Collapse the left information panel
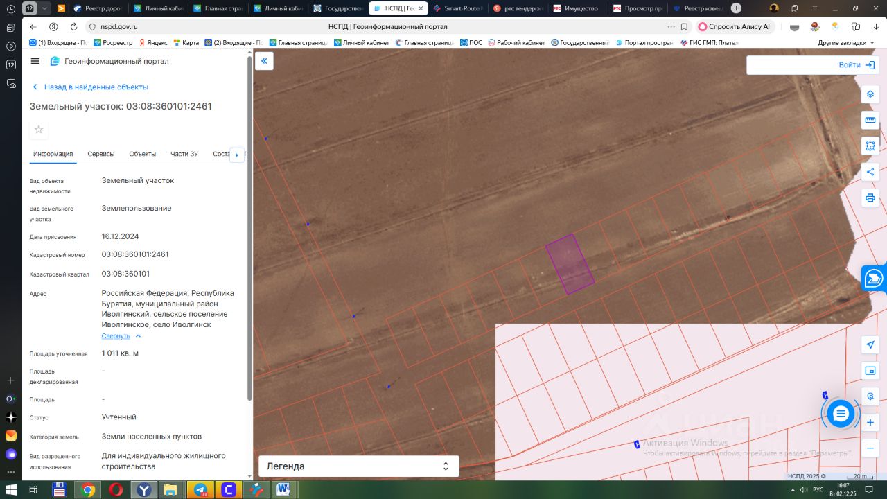Viewport: 887px width, 499px height. [x=264, y=61]
